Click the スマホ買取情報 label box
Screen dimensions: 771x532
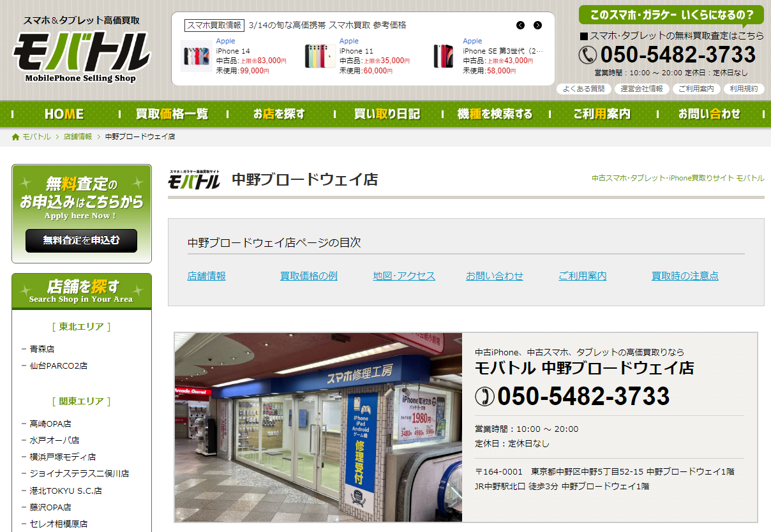point(214,26)
